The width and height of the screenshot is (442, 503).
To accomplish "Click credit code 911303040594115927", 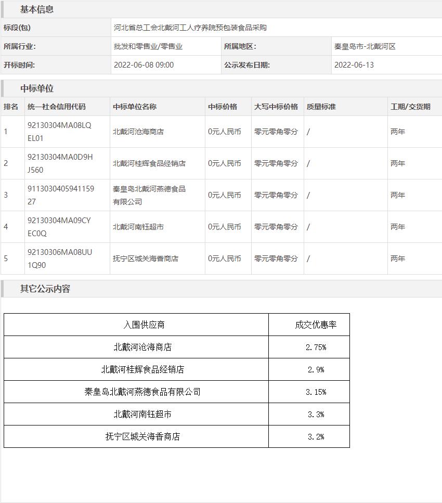I will pos(60,195).
